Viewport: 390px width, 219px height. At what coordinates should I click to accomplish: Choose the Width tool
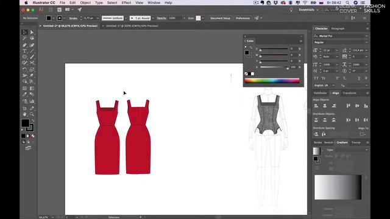24,75
